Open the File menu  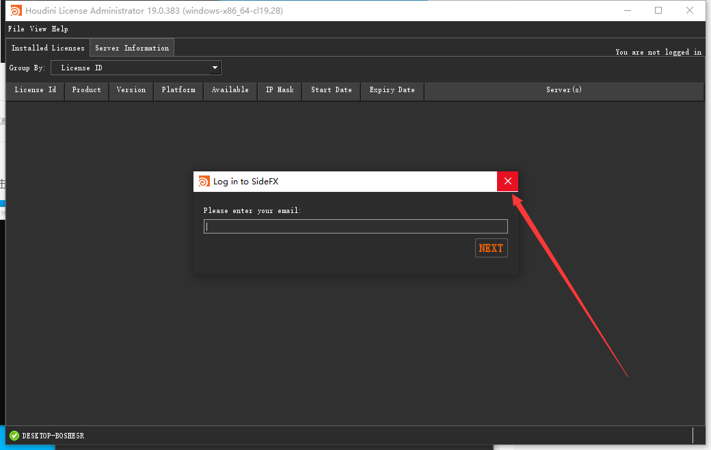coord(16,29)
